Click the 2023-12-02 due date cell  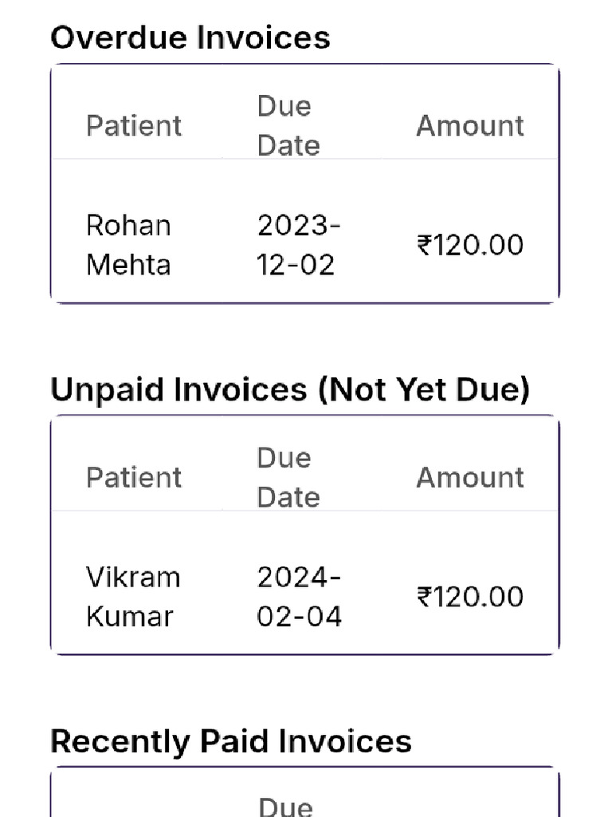[x=298, y=245]
